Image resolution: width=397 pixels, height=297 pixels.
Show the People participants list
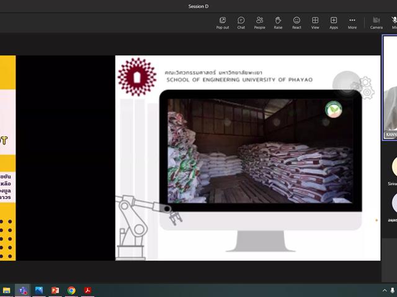point(259,23)
